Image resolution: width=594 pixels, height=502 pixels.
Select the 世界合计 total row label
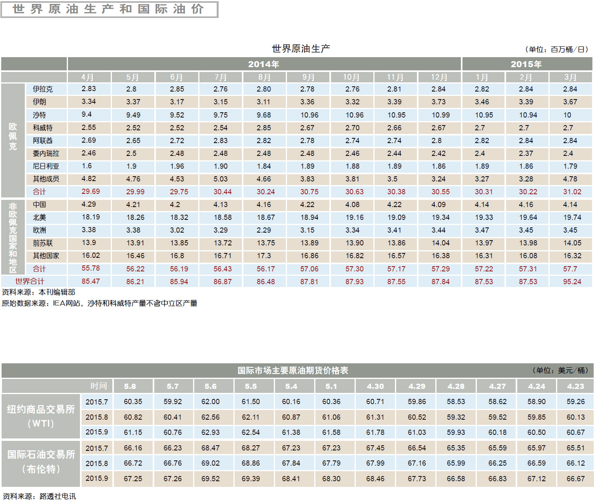tap(30, 281)
